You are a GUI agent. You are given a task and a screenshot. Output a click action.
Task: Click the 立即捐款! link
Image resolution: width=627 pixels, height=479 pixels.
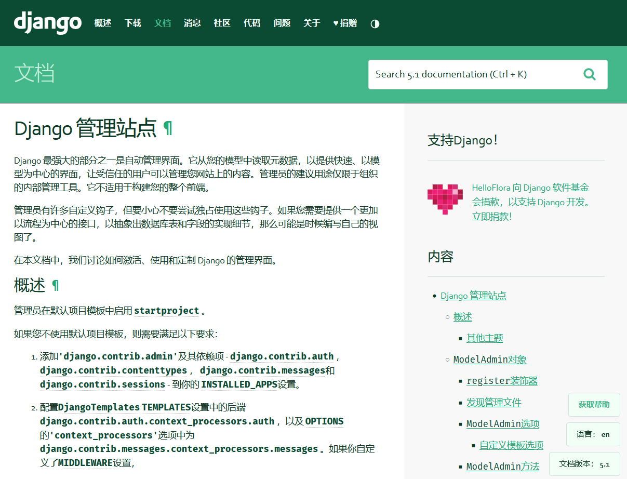491,217
